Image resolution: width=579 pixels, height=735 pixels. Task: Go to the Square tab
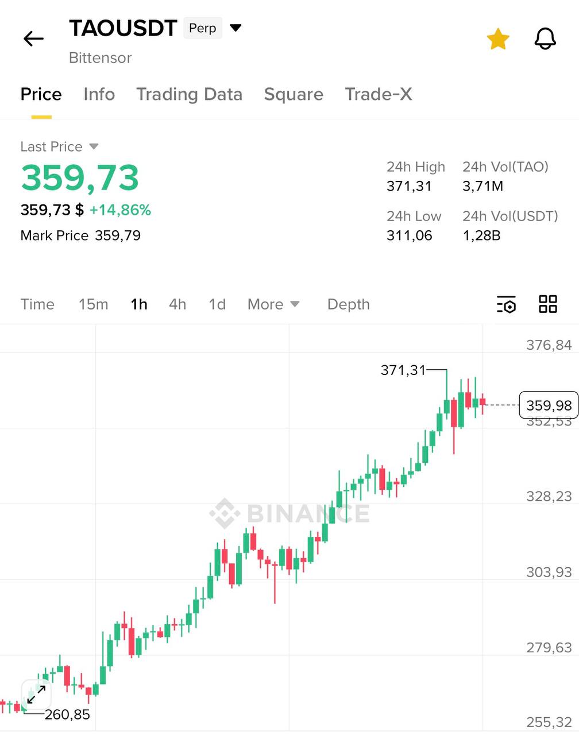[x=294, y=94]
